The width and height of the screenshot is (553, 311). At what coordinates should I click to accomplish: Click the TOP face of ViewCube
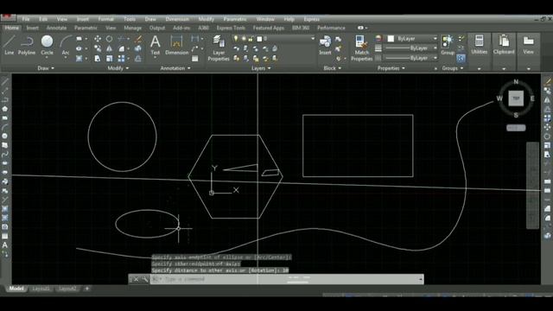tap(516, 98)
